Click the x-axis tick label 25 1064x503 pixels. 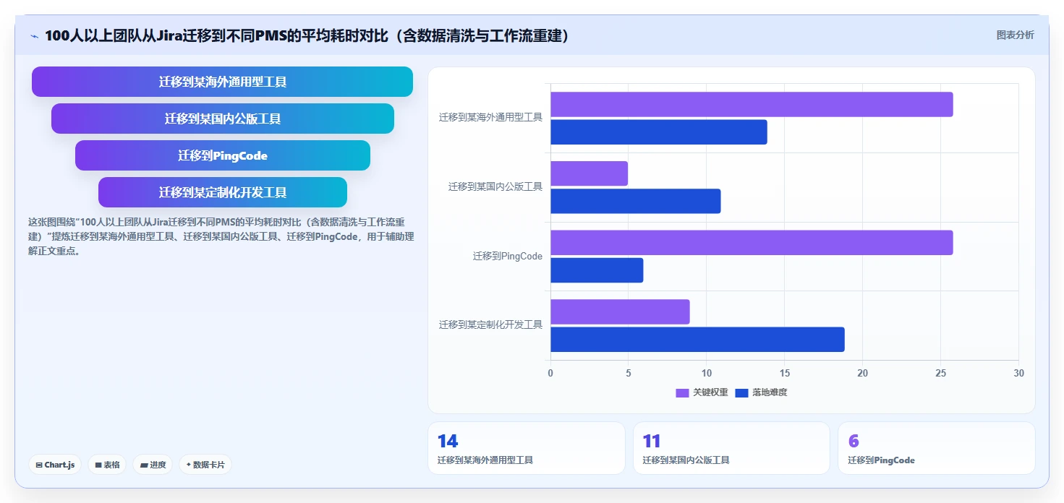click(940, 373)
